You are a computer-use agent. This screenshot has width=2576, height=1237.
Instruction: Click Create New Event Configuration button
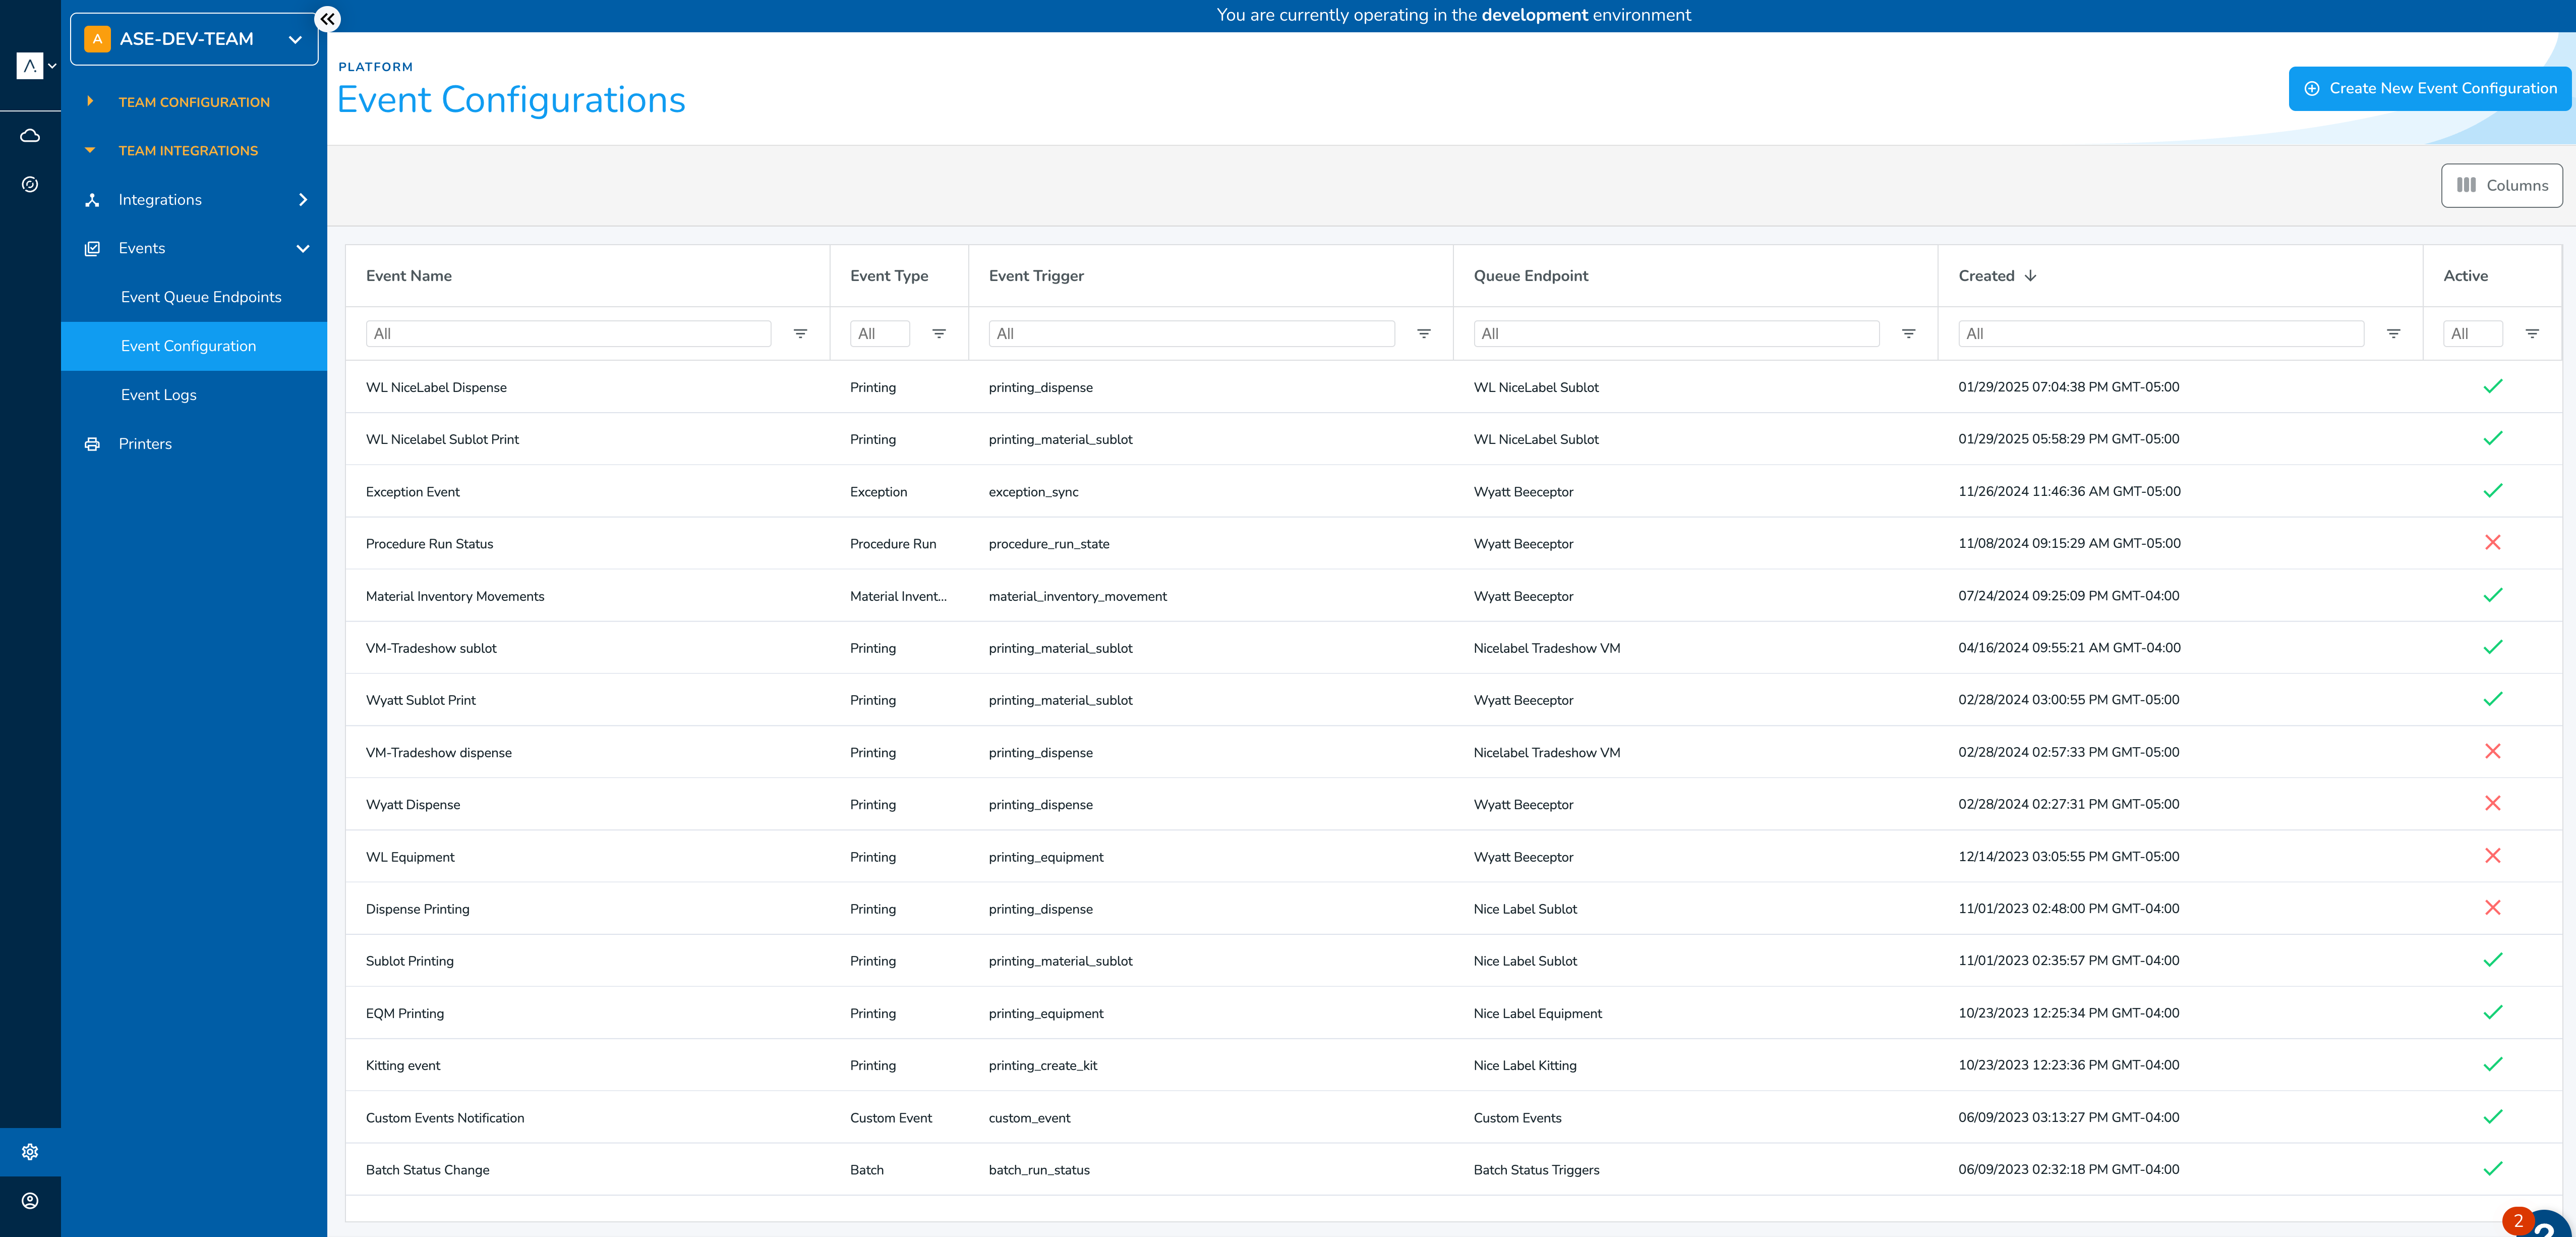click(x=2430, y=89)
